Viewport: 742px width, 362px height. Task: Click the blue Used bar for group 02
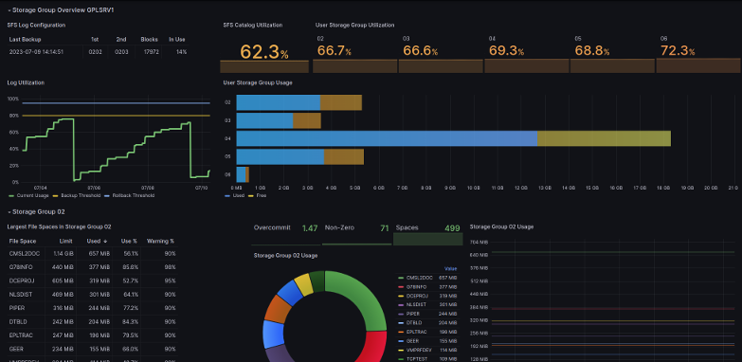[279, 102]
